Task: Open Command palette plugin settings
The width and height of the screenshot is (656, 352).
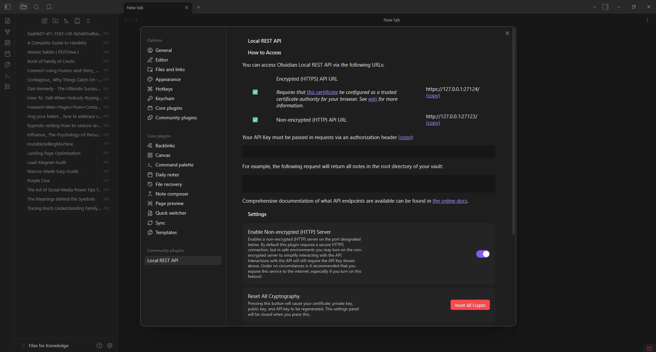Action: pos(183,165)
